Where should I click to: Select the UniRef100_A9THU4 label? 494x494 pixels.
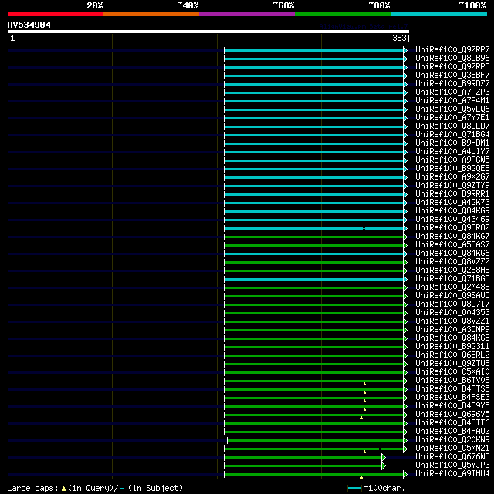(452, 473)
